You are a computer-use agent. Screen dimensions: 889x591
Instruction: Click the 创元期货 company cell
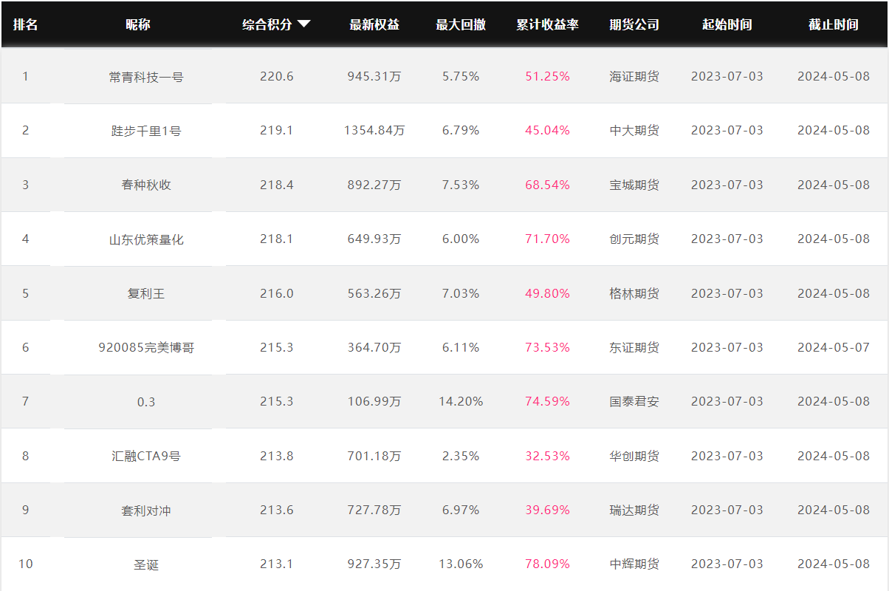pyautogui.click(x=634, y=239)
